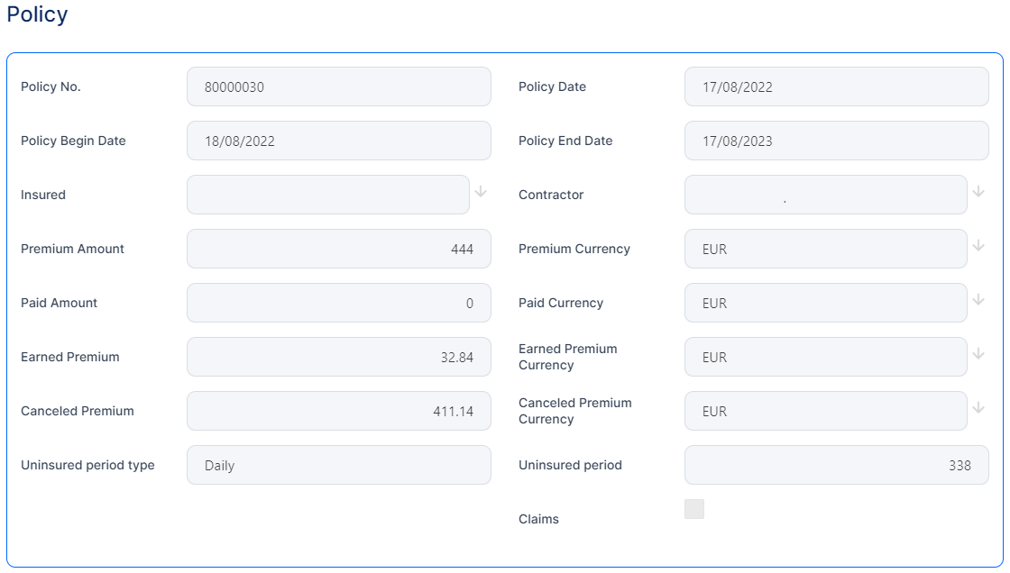Select the Premium Amount field showing 444

tap(338, 249)
